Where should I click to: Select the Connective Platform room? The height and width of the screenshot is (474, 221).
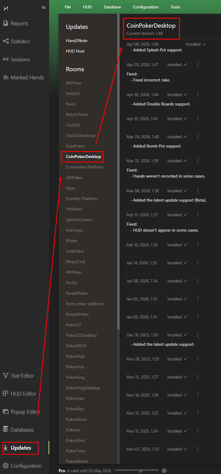[x=85, y=167]
